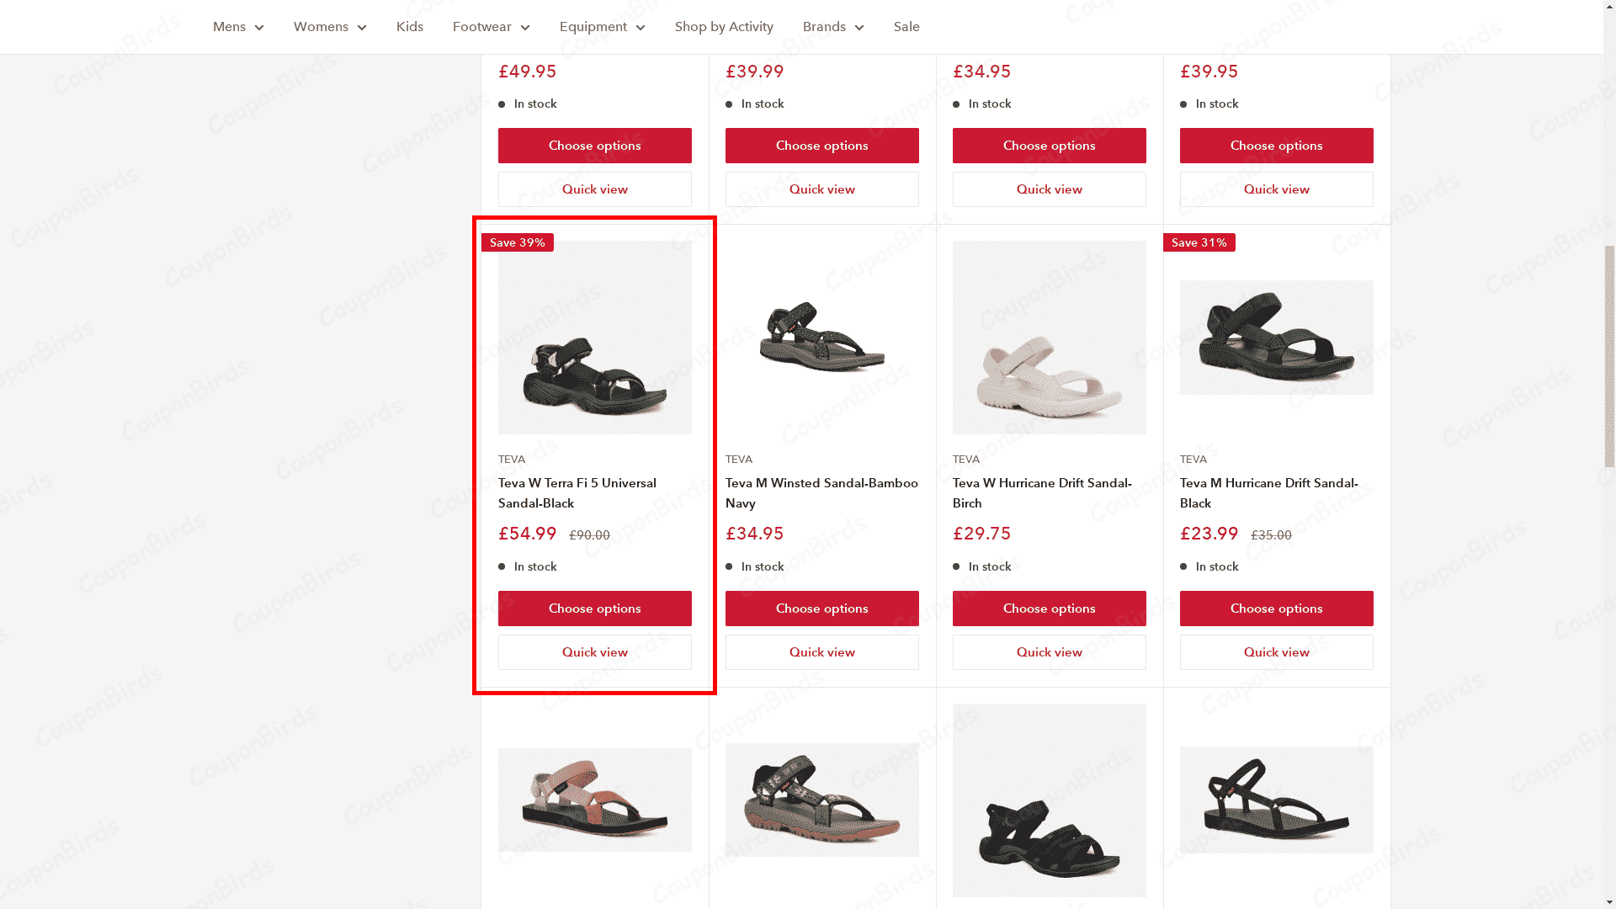Click the Save 31% badge
Image resolution: width=1616 pixels, height=909 pixels.
[1199, 242]
